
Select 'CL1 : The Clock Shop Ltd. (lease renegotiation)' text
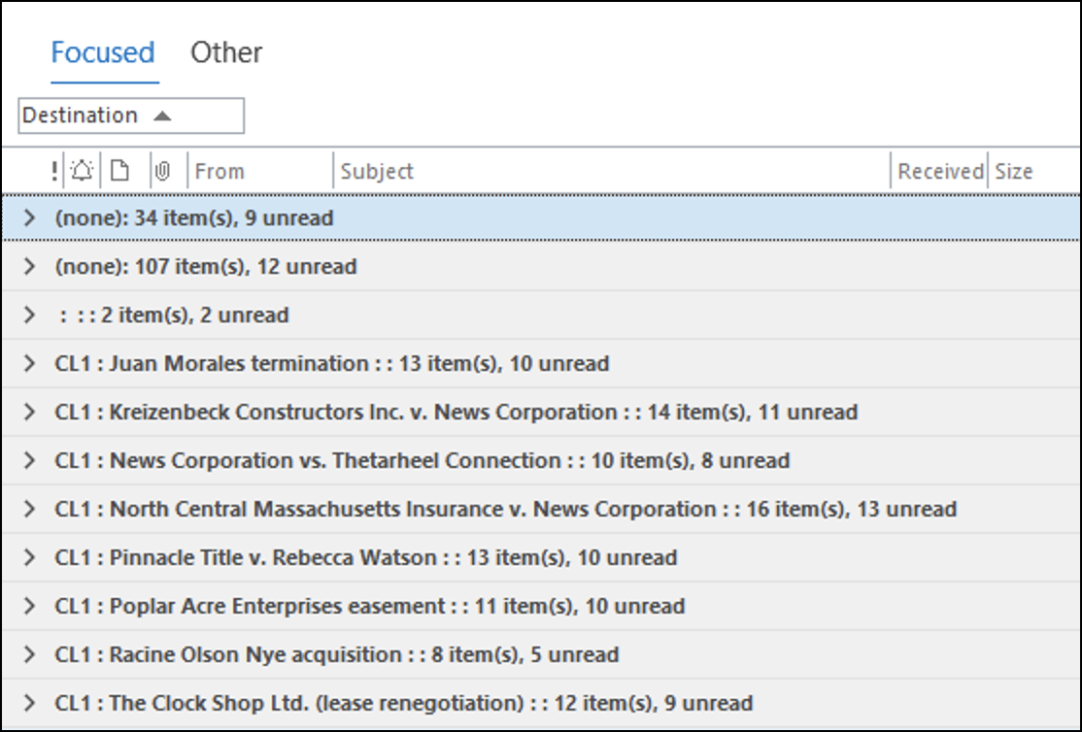click(289, 702)
